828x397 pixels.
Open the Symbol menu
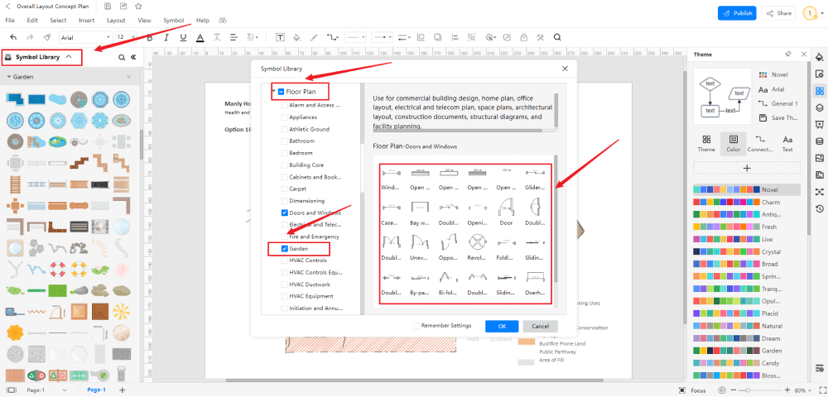coord(173,21)
